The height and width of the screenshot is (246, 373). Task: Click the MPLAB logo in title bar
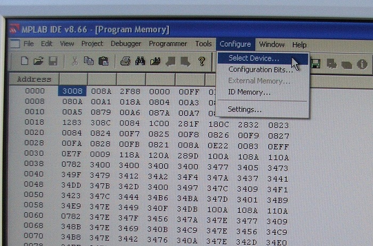coord(14,29)
